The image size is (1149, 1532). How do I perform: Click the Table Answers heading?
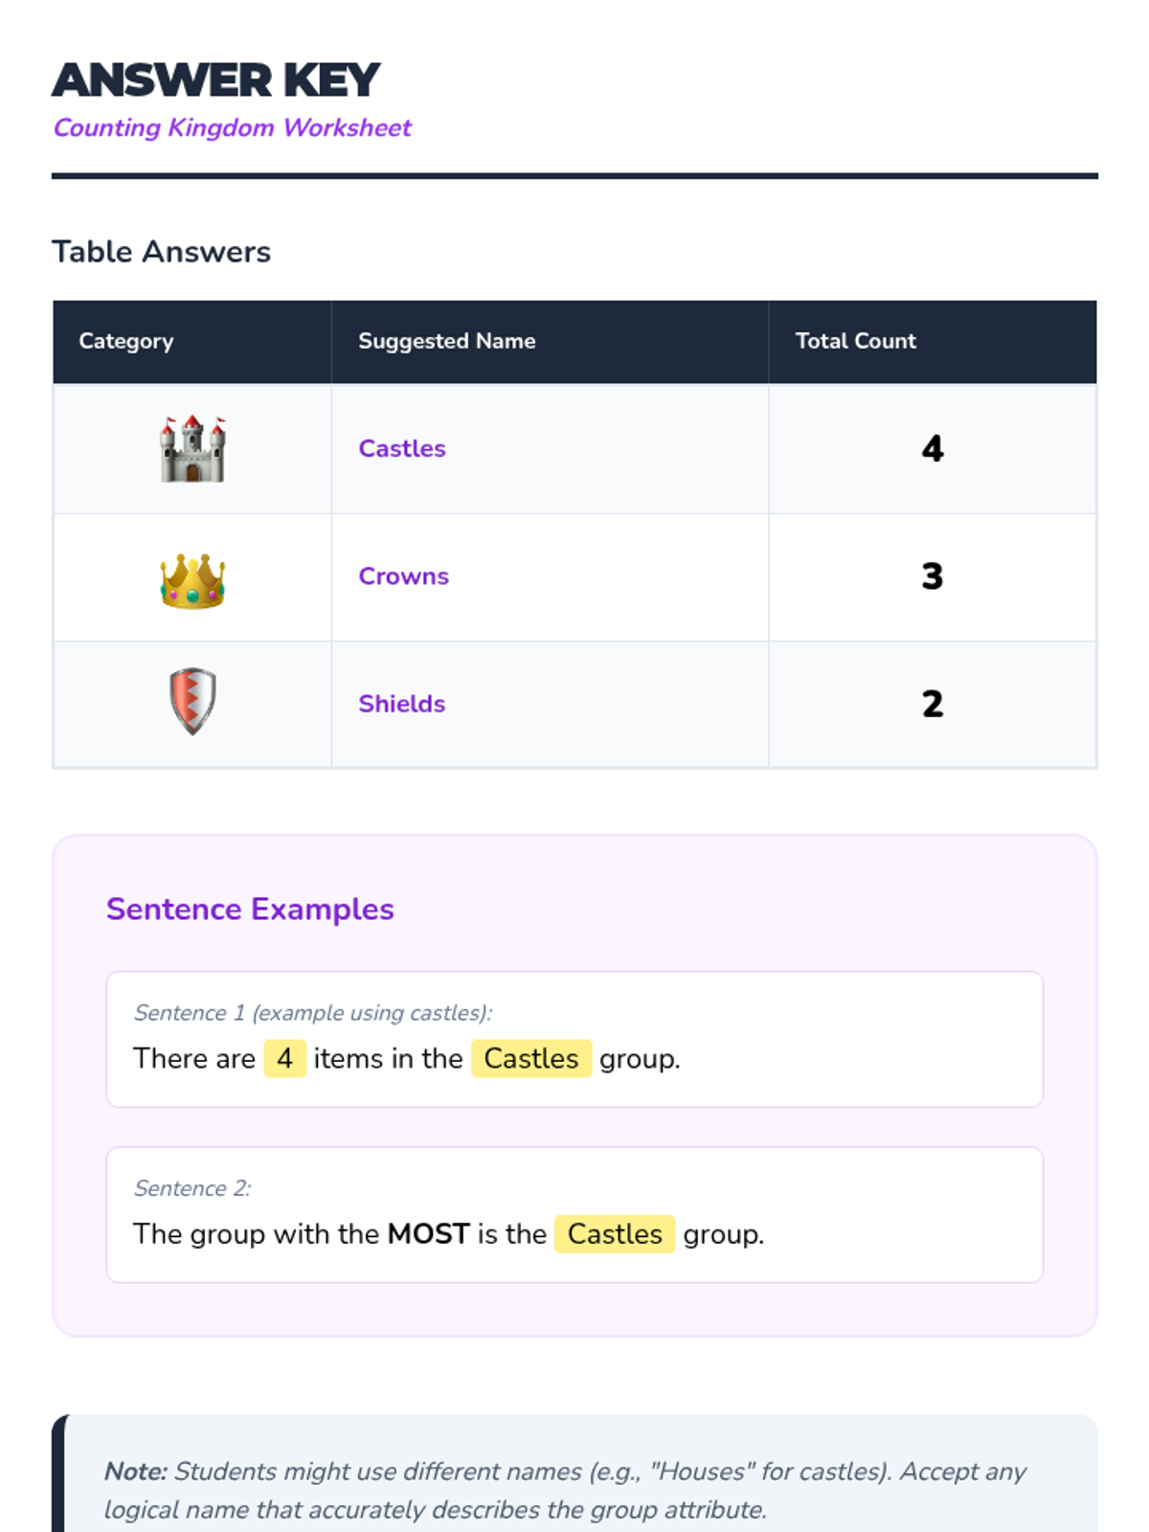click(x=161, y=252)
